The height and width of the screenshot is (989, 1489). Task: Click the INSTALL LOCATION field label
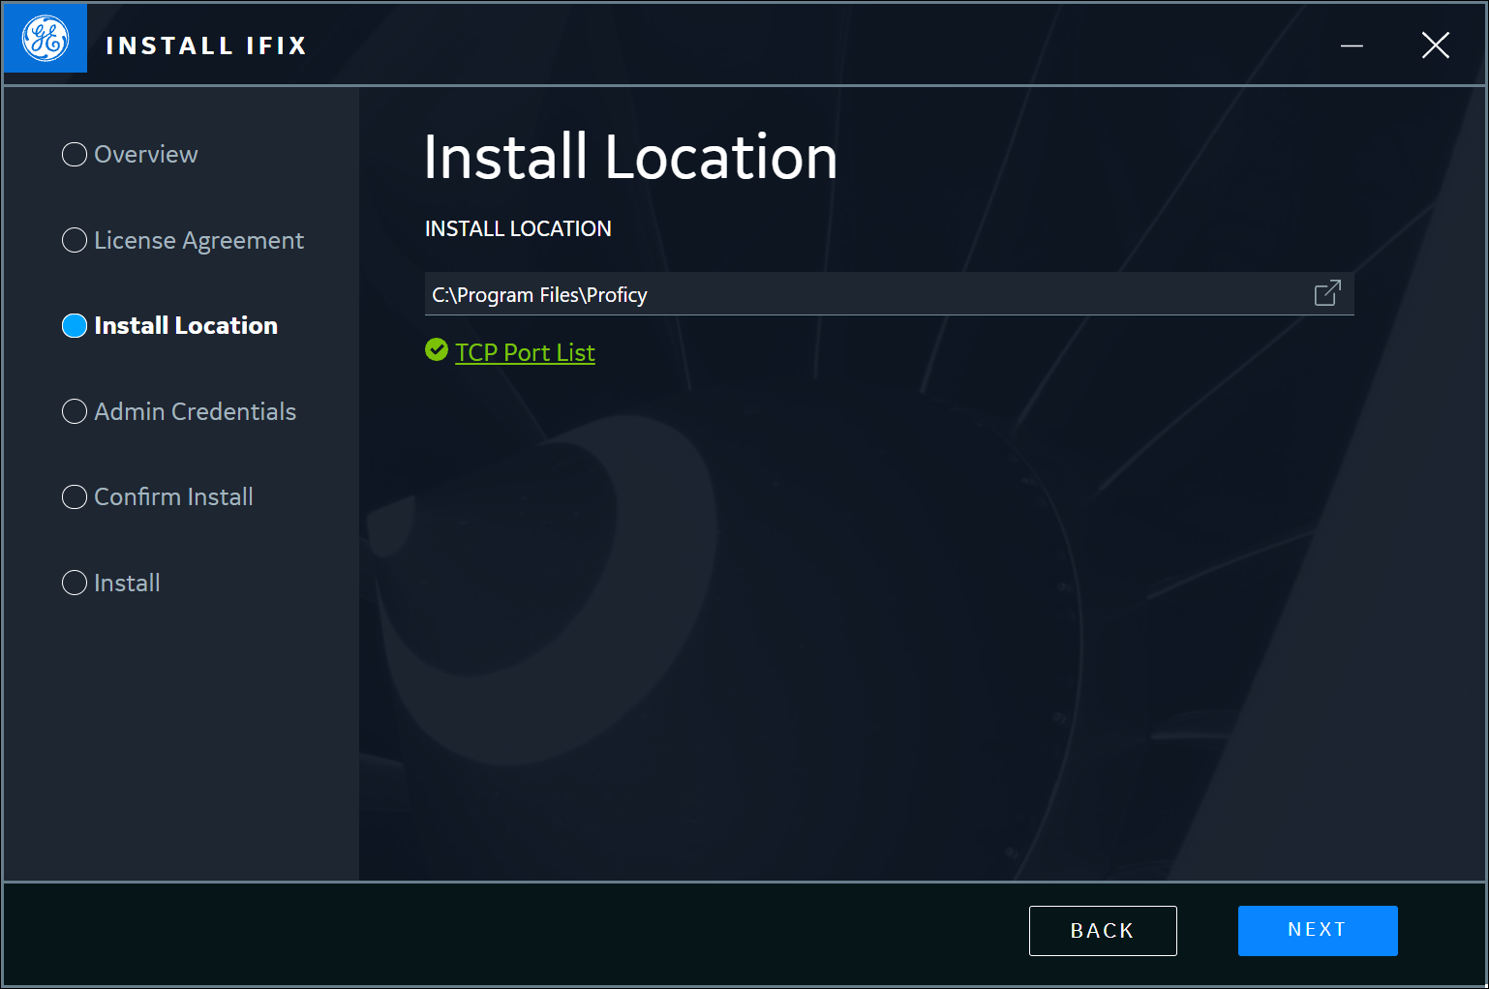tap(518, 228)
